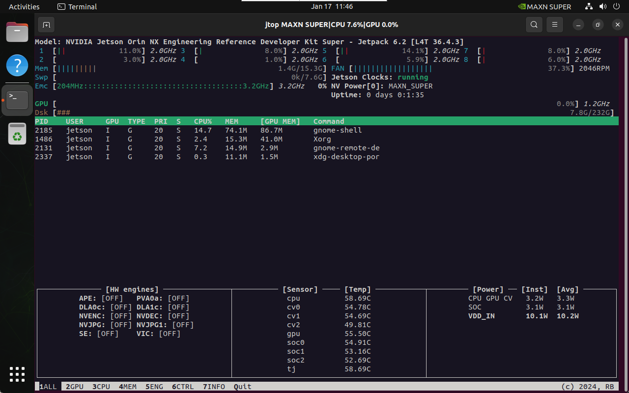The image size is (629, 393).
Task: Switch to the 2GPU tab
Action: (75, 387)
